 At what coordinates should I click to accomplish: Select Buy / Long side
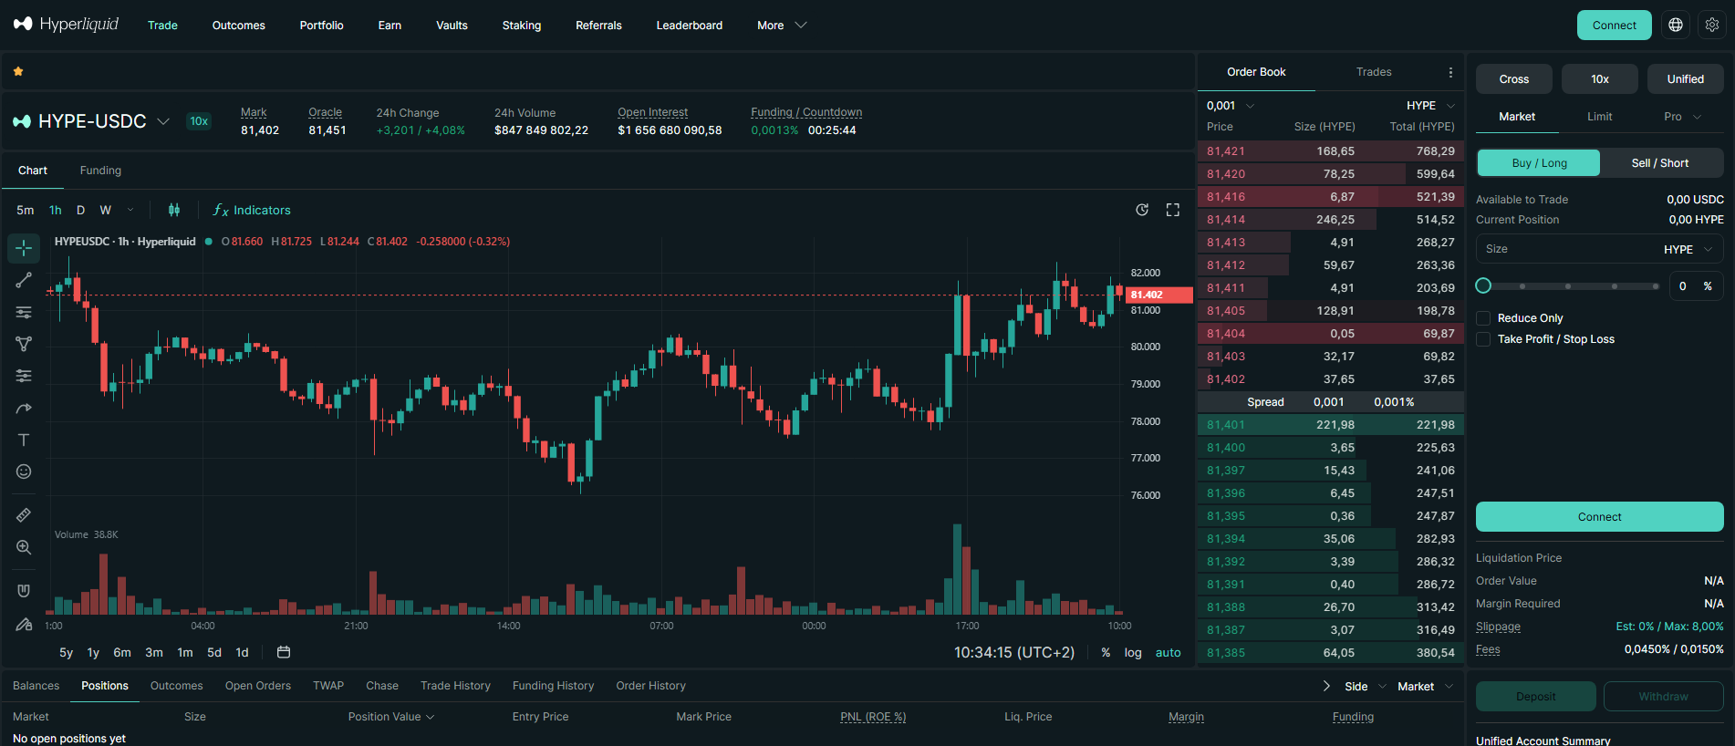(1539, 163)
